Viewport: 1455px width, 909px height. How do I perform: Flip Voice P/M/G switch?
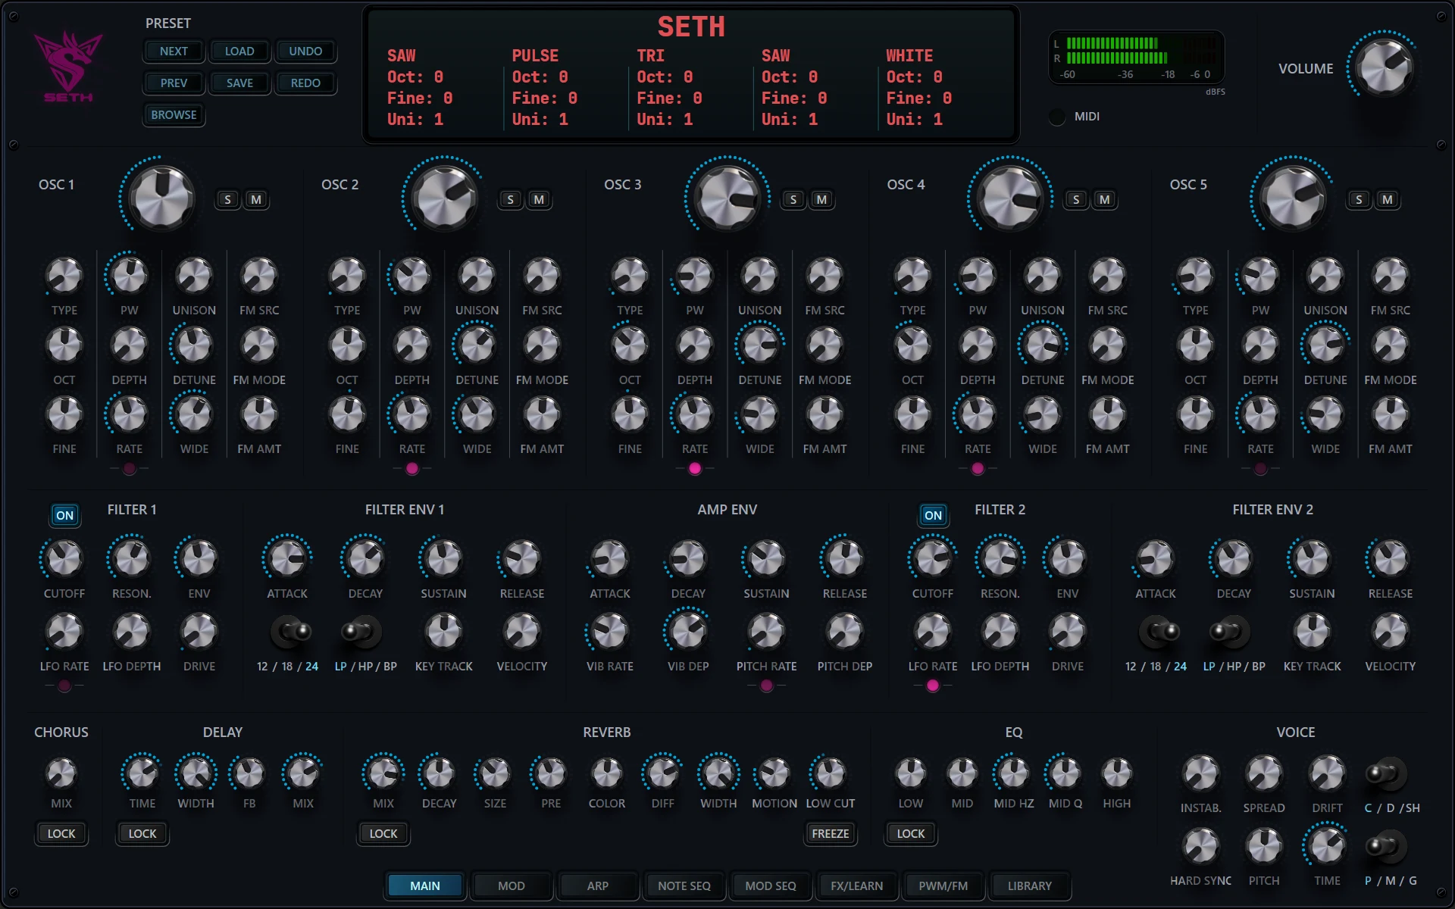1385,846
